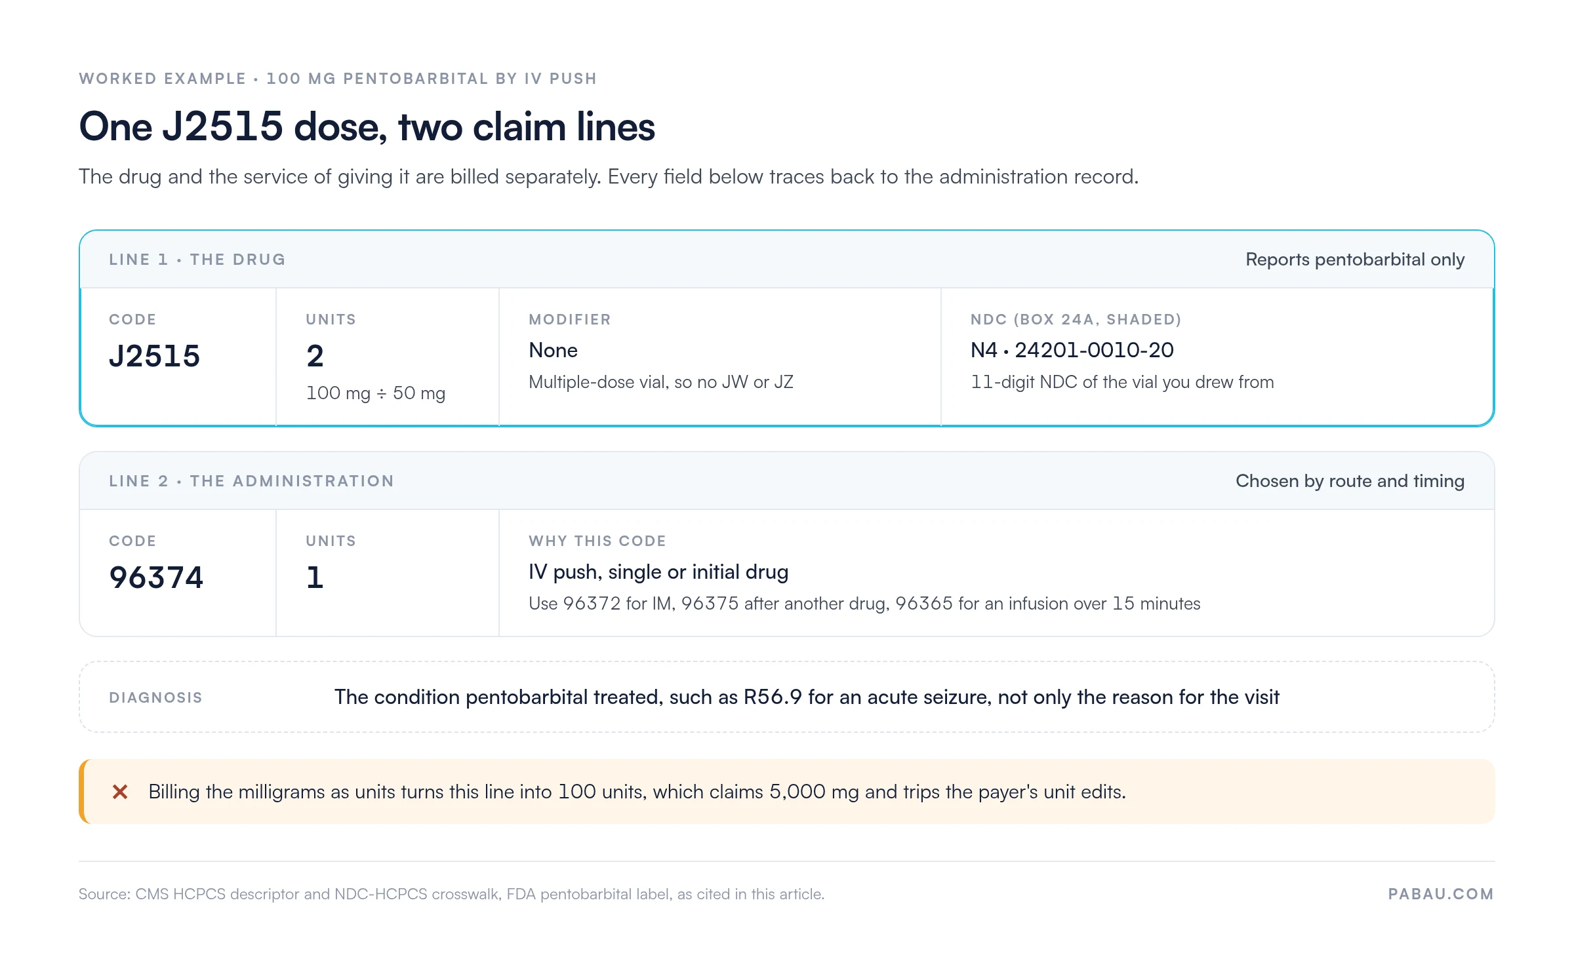Click 'IV push, single or initial drug'

coord(658,572)
